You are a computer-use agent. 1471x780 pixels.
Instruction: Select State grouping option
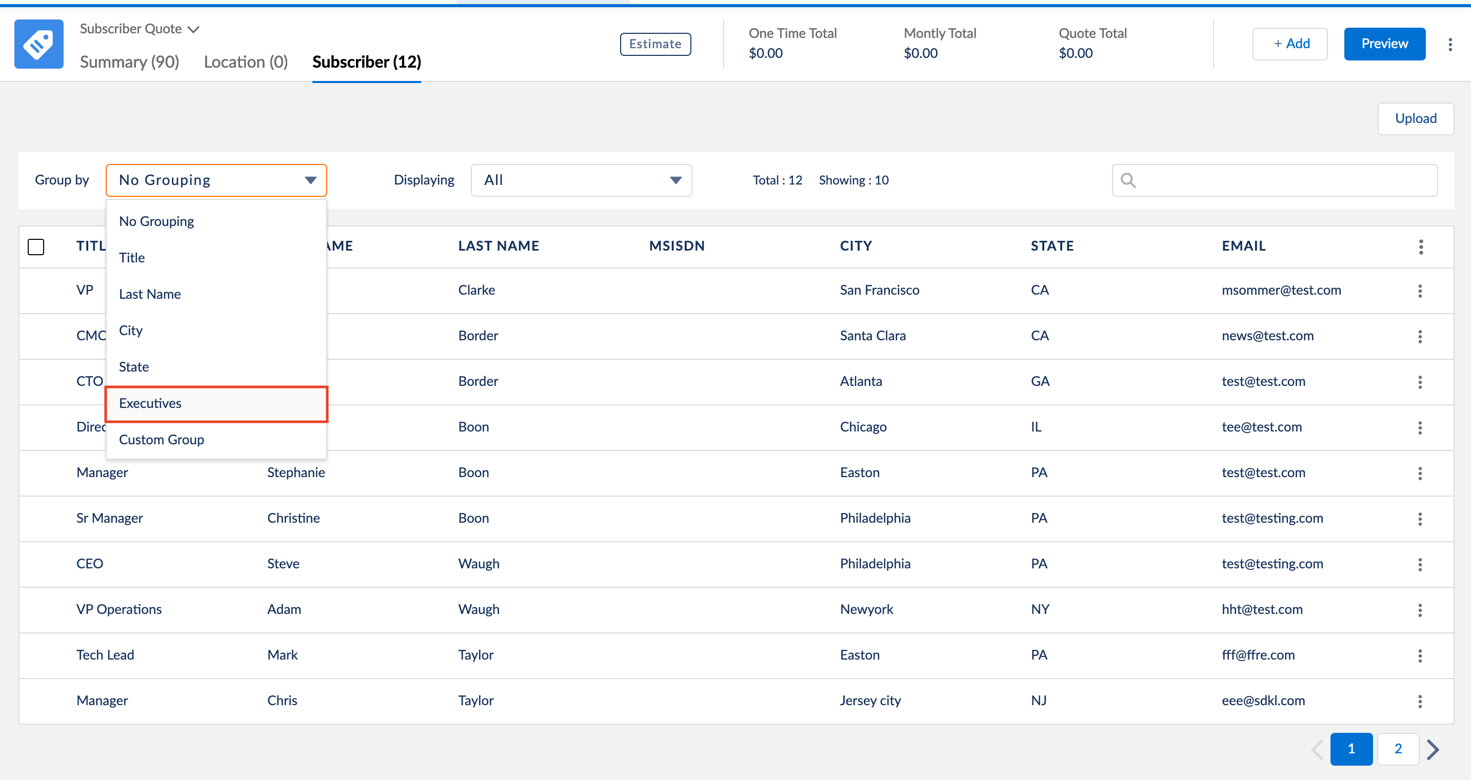point(216,367)
